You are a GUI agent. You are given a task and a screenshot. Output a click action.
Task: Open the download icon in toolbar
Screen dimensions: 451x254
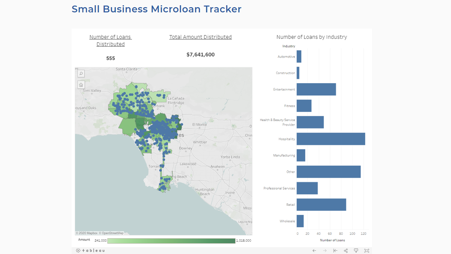(356, 251)
